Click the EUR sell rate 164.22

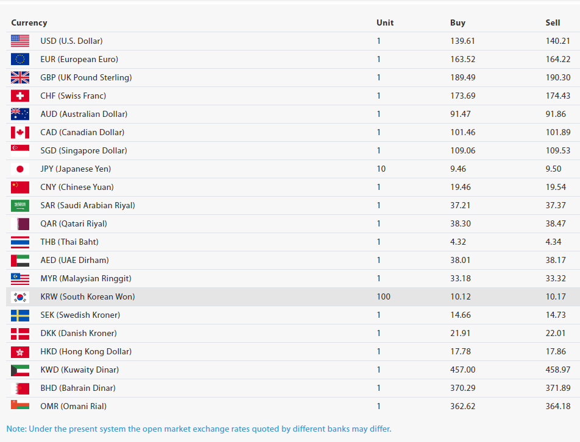558,59
